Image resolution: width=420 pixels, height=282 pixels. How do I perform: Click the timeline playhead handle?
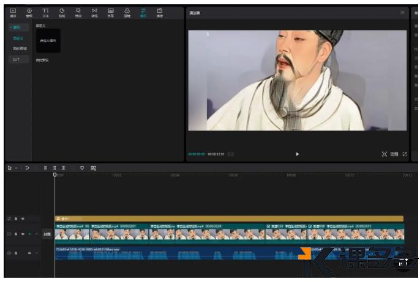click(54, 175)
